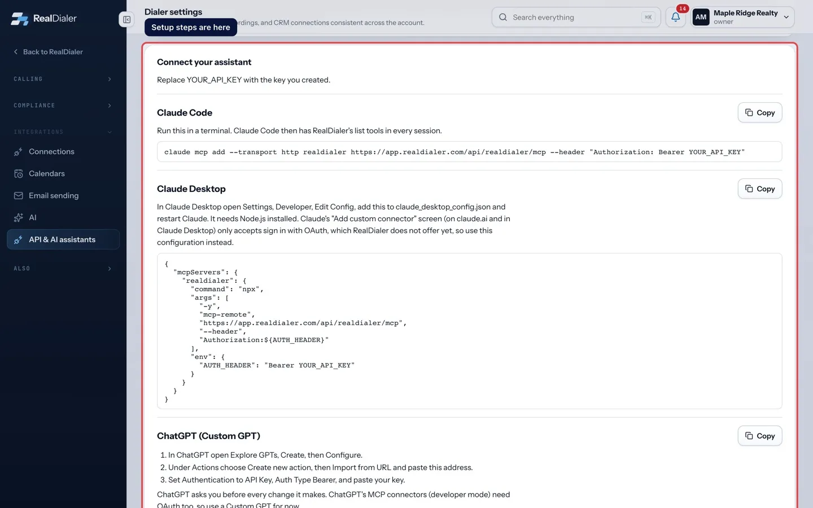The height and width of the screenshot is (508, 813).
Task: Click the Calendars icon in sidebar
Action: click(18, 174)
